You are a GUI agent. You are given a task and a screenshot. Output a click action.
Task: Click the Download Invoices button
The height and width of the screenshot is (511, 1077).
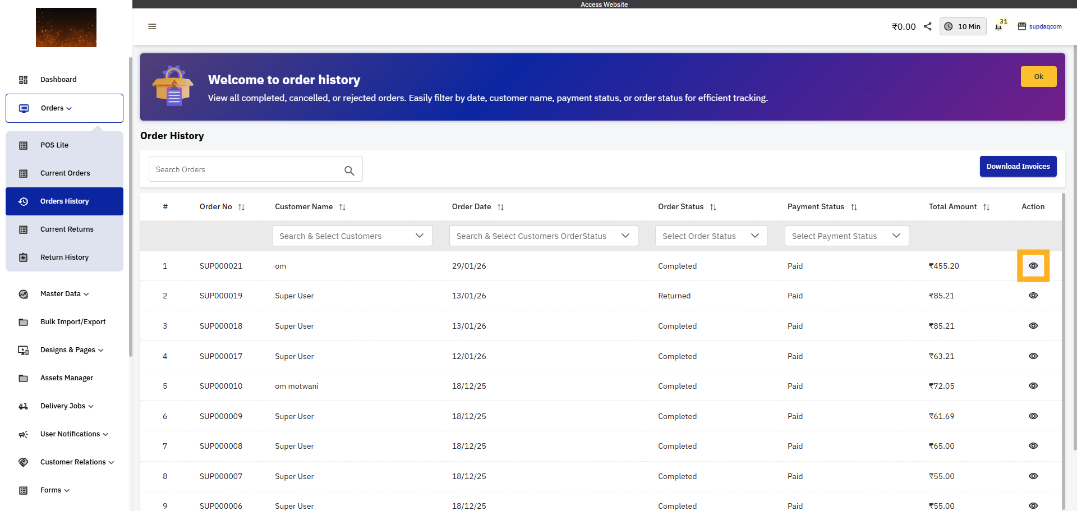pyautogui.click(x=1018, y=167)
